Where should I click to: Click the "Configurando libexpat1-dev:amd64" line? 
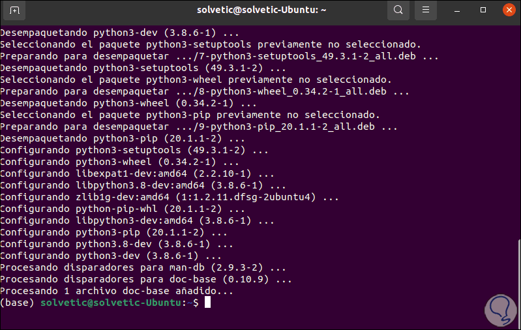click(136, 173)
